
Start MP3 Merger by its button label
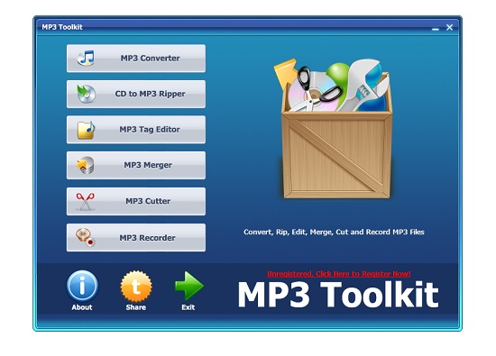(x=148, y=165)
